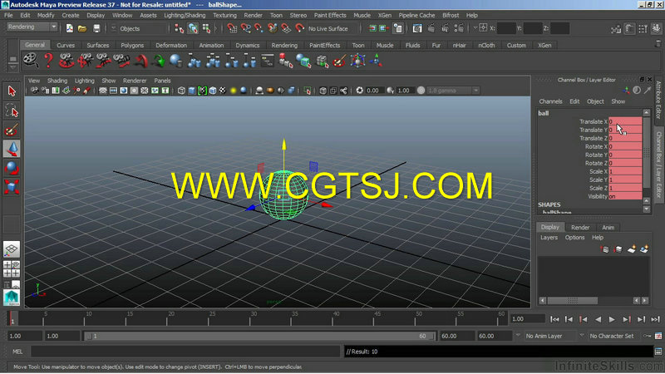Toggle the Snap to Grids magnet icon
665x374 pixels.
[233, 28]
